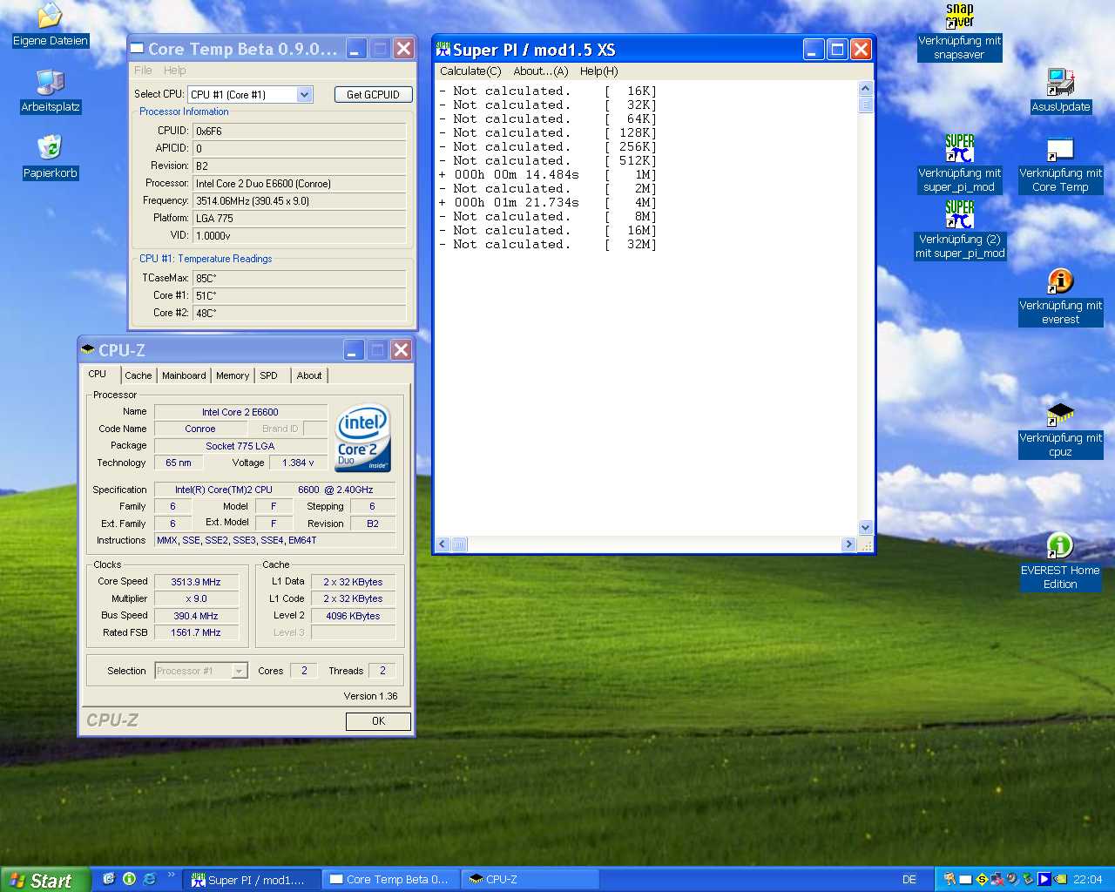Switch to the Cache tab in CPU-Z

[139, 375]
